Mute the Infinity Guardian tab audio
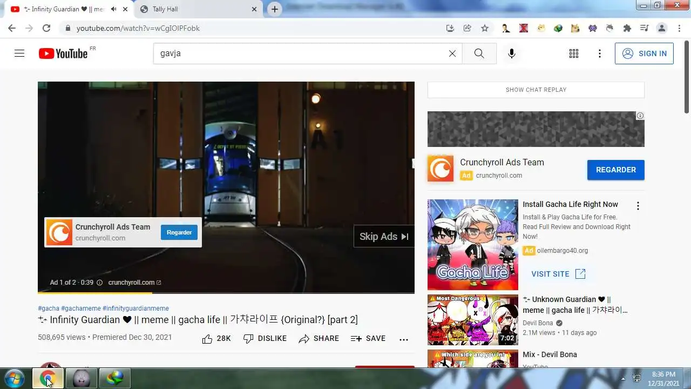691x389 pixels. [x=113, y=9]
